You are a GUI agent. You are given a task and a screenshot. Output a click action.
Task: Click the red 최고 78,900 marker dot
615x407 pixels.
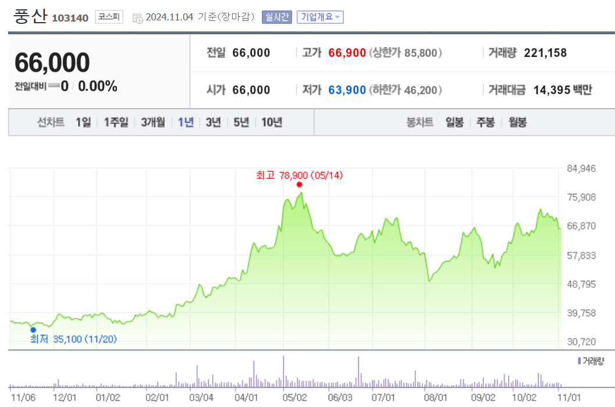click(299, 185)
